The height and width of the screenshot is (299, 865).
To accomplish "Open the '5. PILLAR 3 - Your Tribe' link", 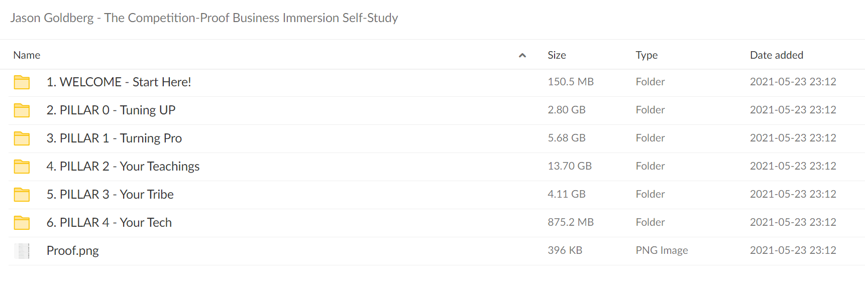I will 110,194.
